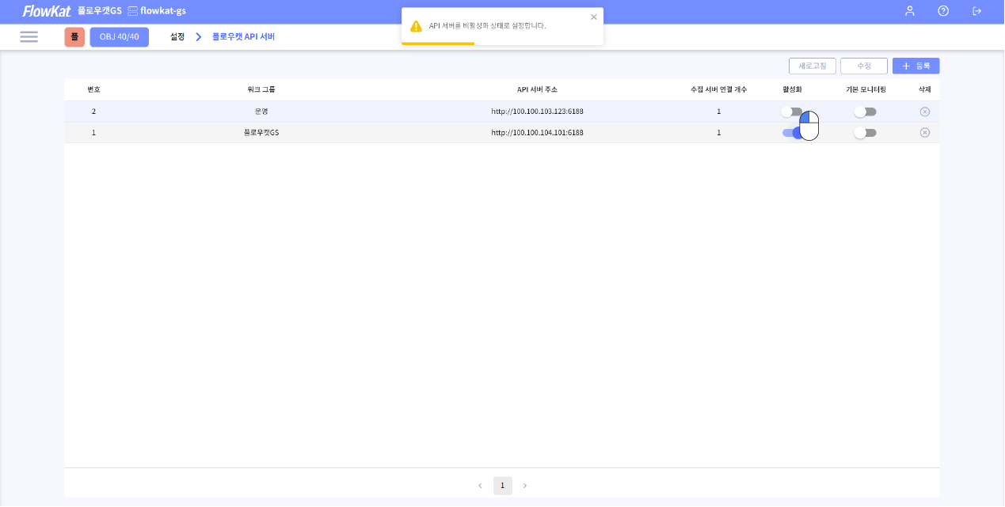1005x507 pixels.
Task: Click the FlowKat logo
Action: [x=46, y=11]
